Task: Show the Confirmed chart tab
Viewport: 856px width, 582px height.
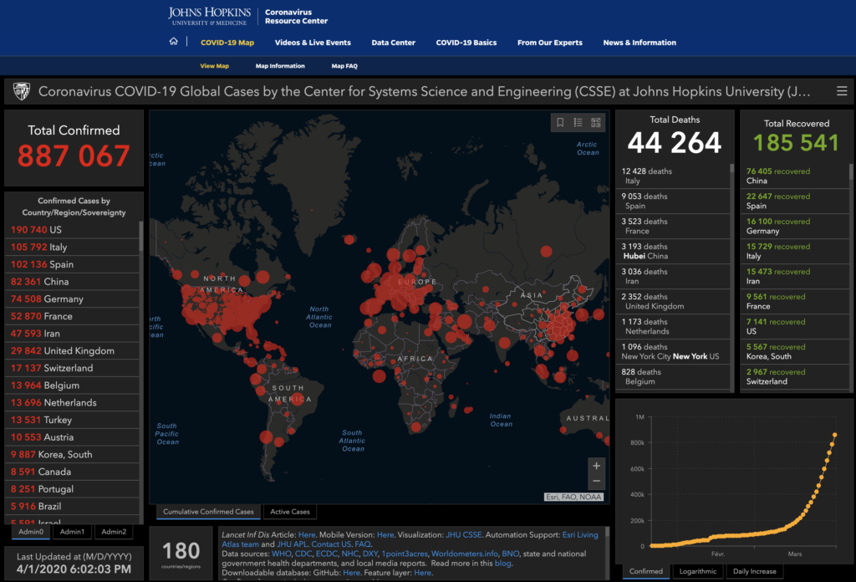Action: point(646,572)
